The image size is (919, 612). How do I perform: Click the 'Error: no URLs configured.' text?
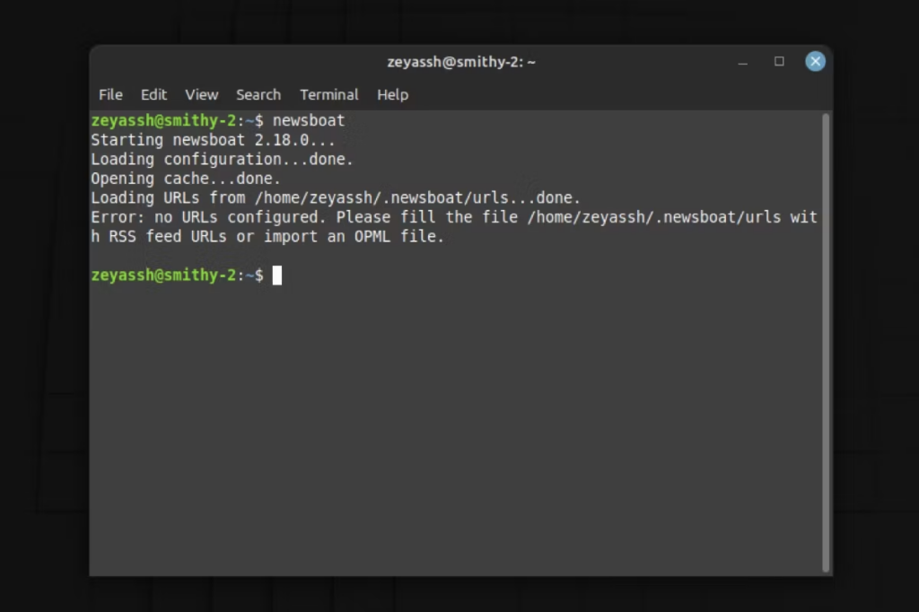pyautogui.click(x=208, y=217)
